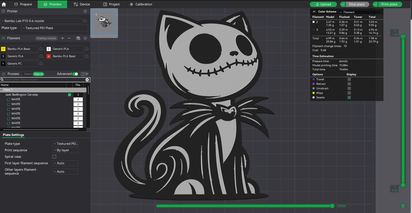Viewport: 412px width, 213px height.
Task: Edit filament 3 Generic PLA preset
Action: (x=41, y=56)
